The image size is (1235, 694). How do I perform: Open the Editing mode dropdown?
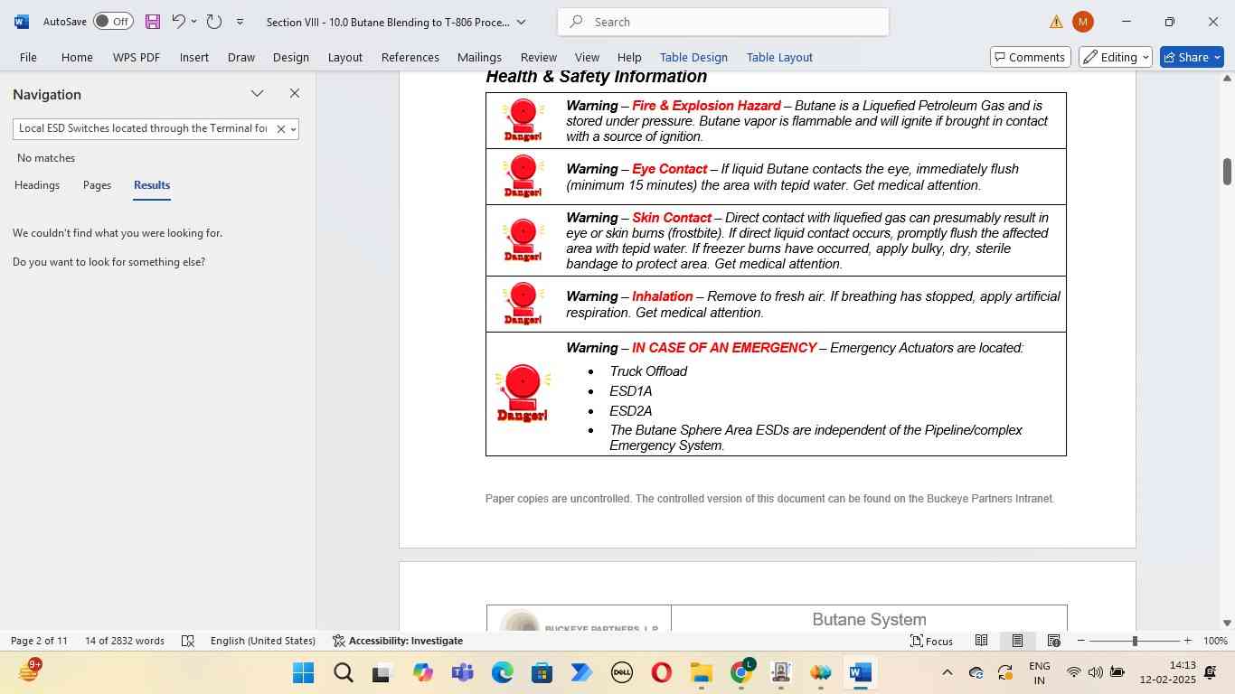pos(1116,57)
